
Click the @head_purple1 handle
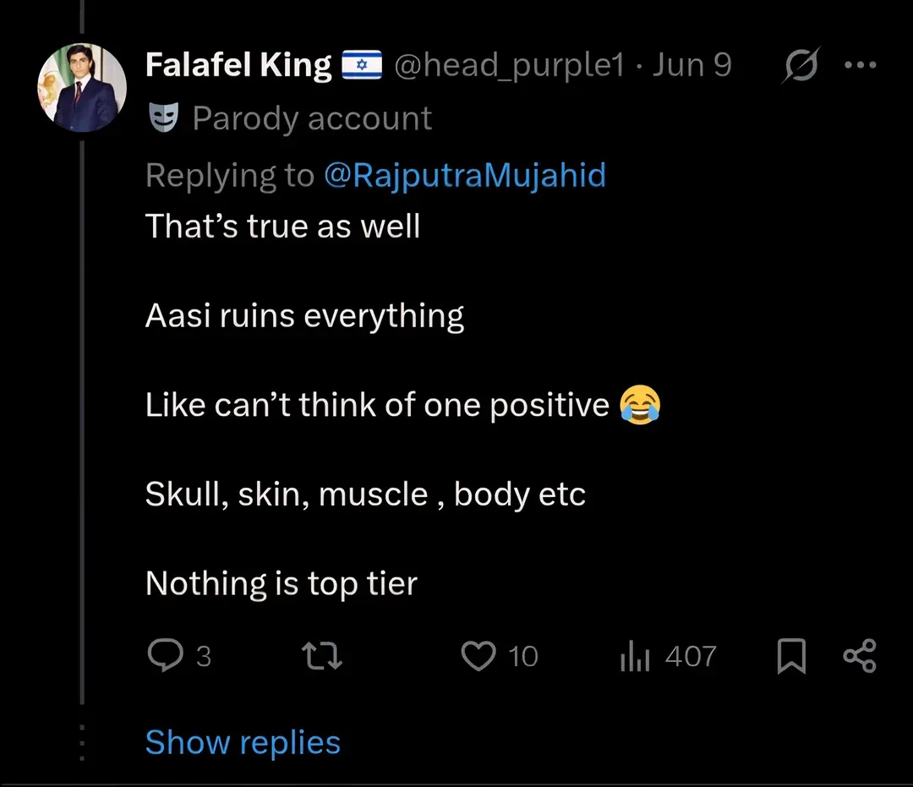tap(509, 65)
